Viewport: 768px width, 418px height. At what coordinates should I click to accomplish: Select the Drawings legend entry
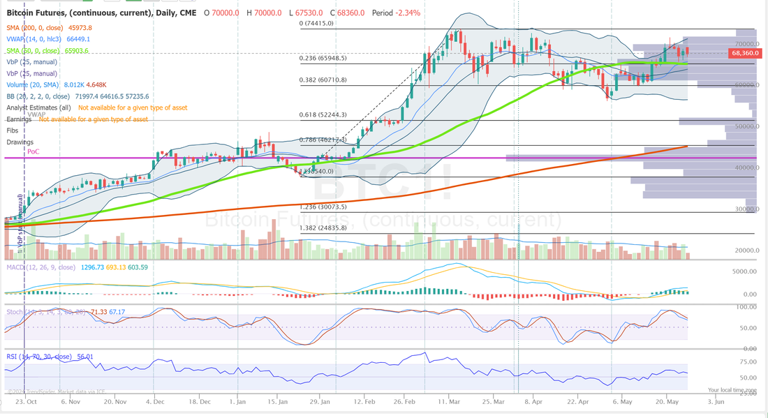20,142
